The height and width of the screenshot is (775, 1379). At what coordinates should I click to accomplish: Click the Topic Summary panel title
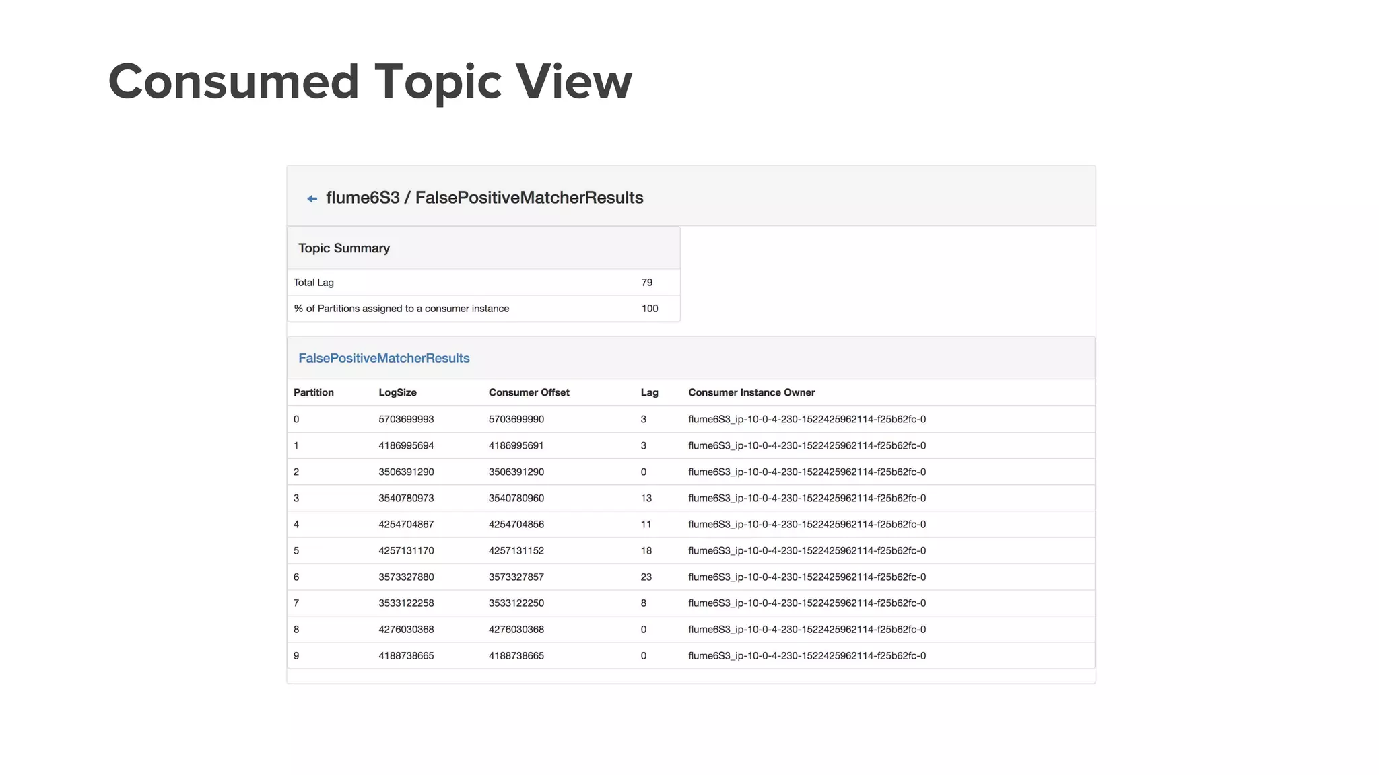click(x=343, y=248)
